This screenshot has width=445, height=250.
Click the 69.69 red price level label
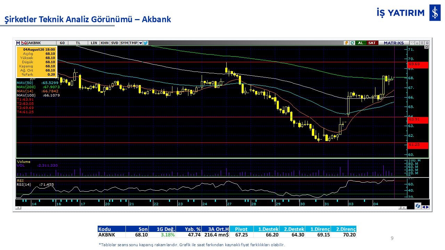pos(418,65)
